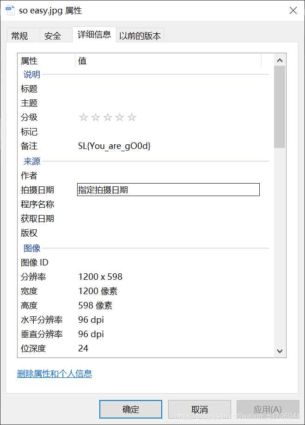
Task: Click the 作者 property row
Action: pyautogui.click(x=145, y=175)
